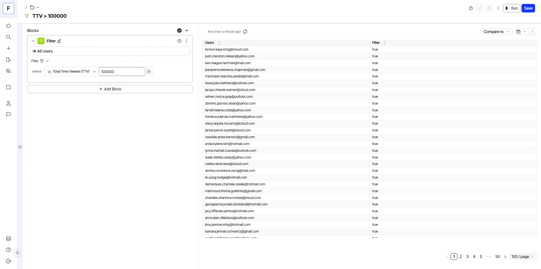Click the copy link icon in top bar
The image size is (541, 269).
(480, 8)
